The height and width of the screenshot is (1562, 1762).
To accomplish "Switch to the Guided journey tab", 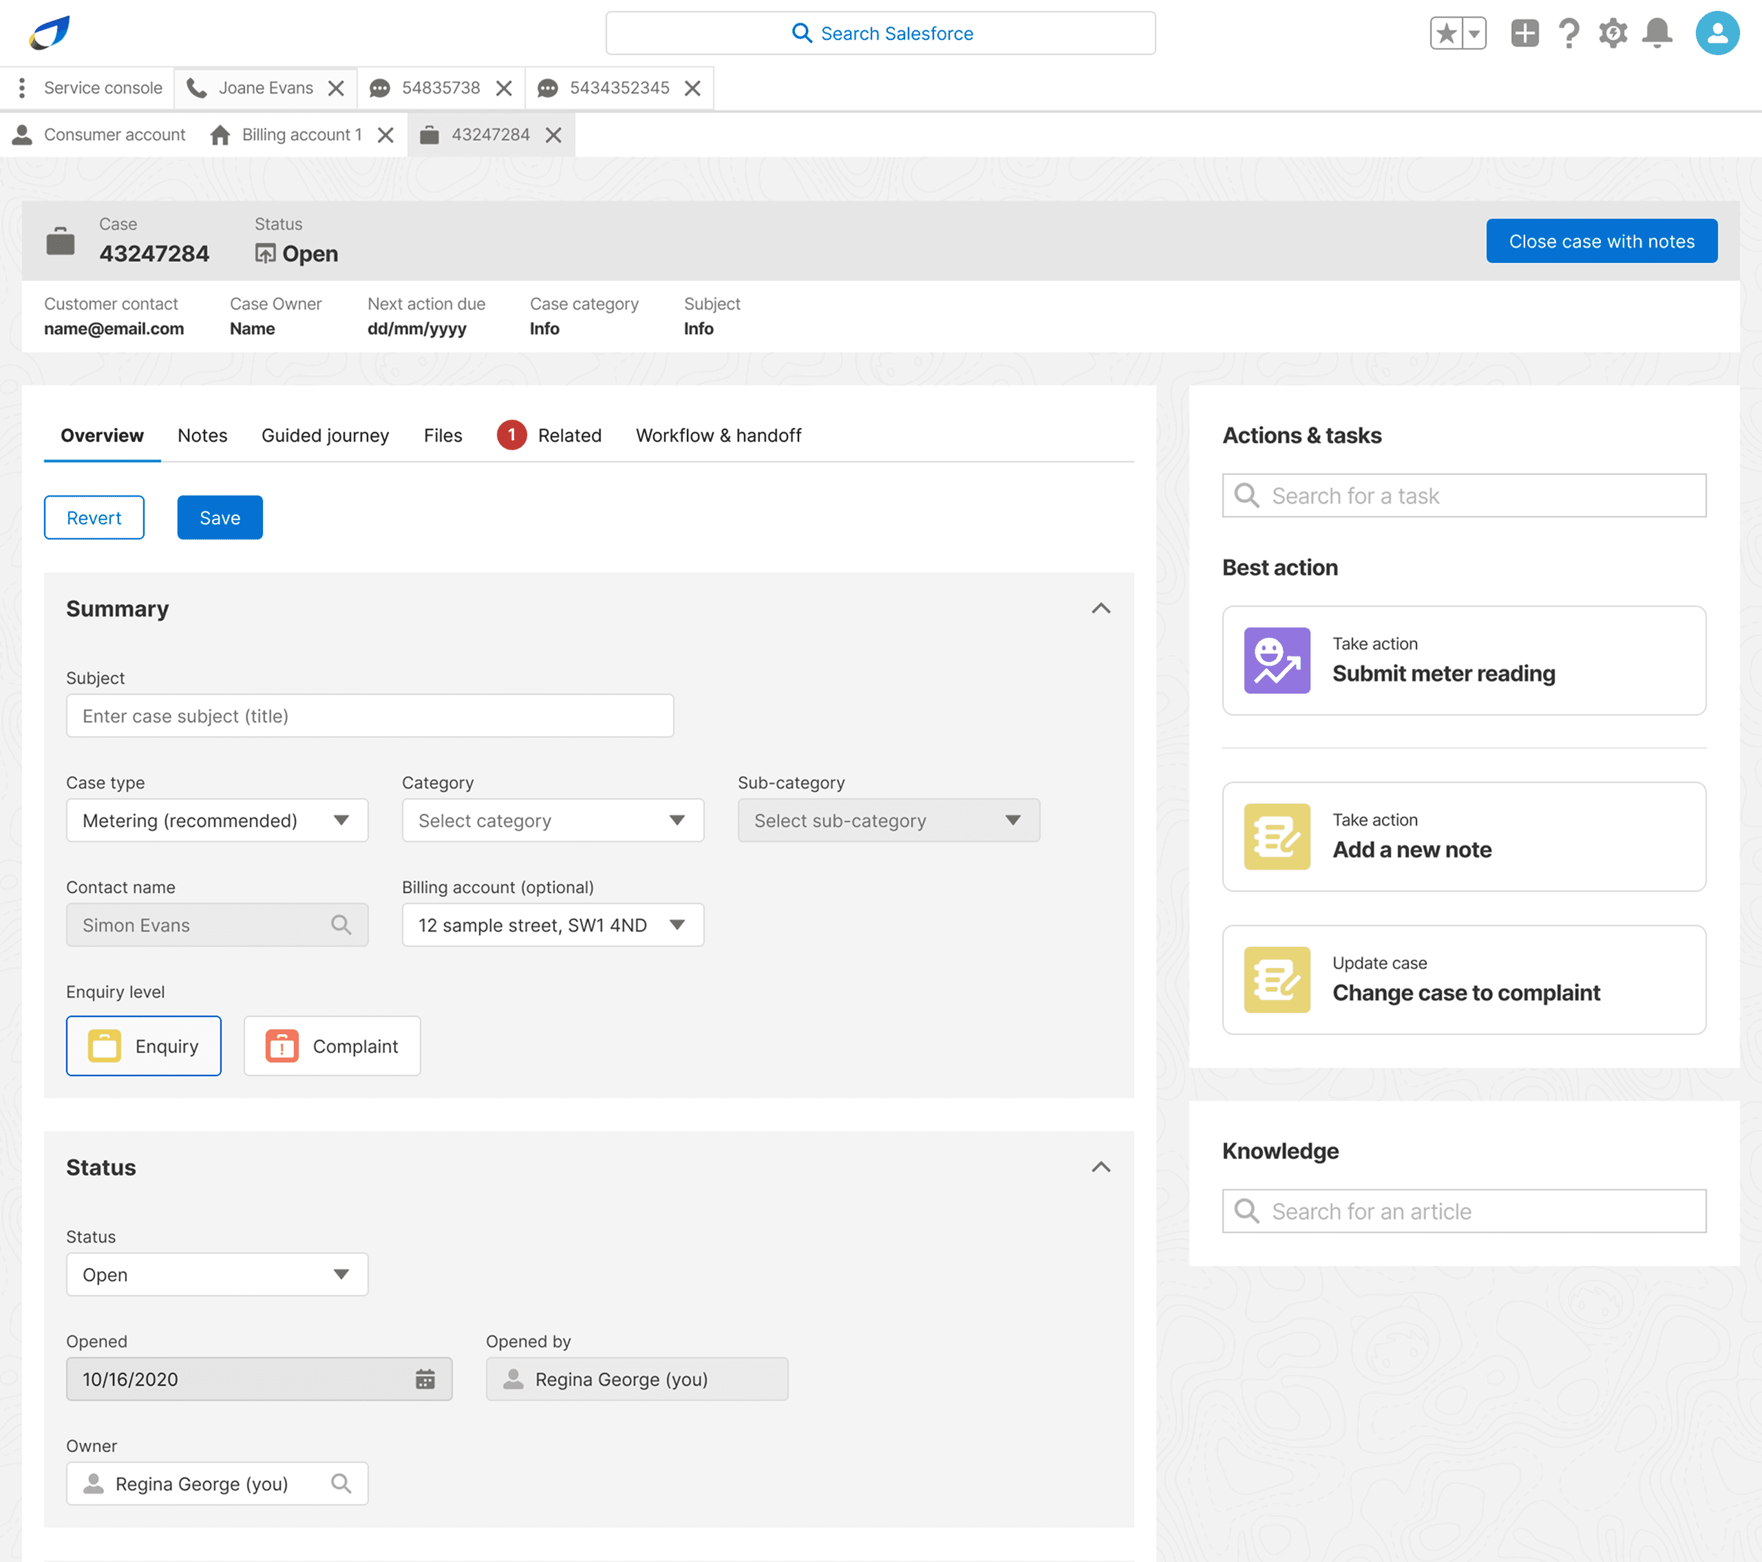I will 325,436.
